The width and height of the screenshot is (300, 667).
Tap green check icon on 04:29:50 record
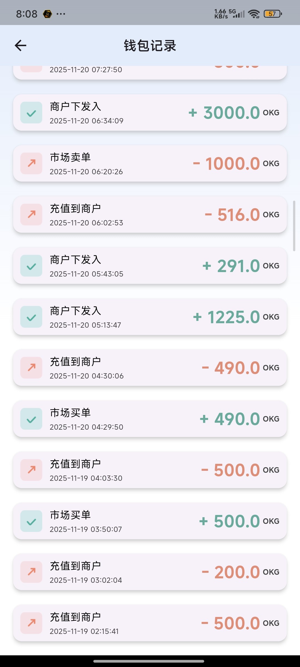click(31, 419)
